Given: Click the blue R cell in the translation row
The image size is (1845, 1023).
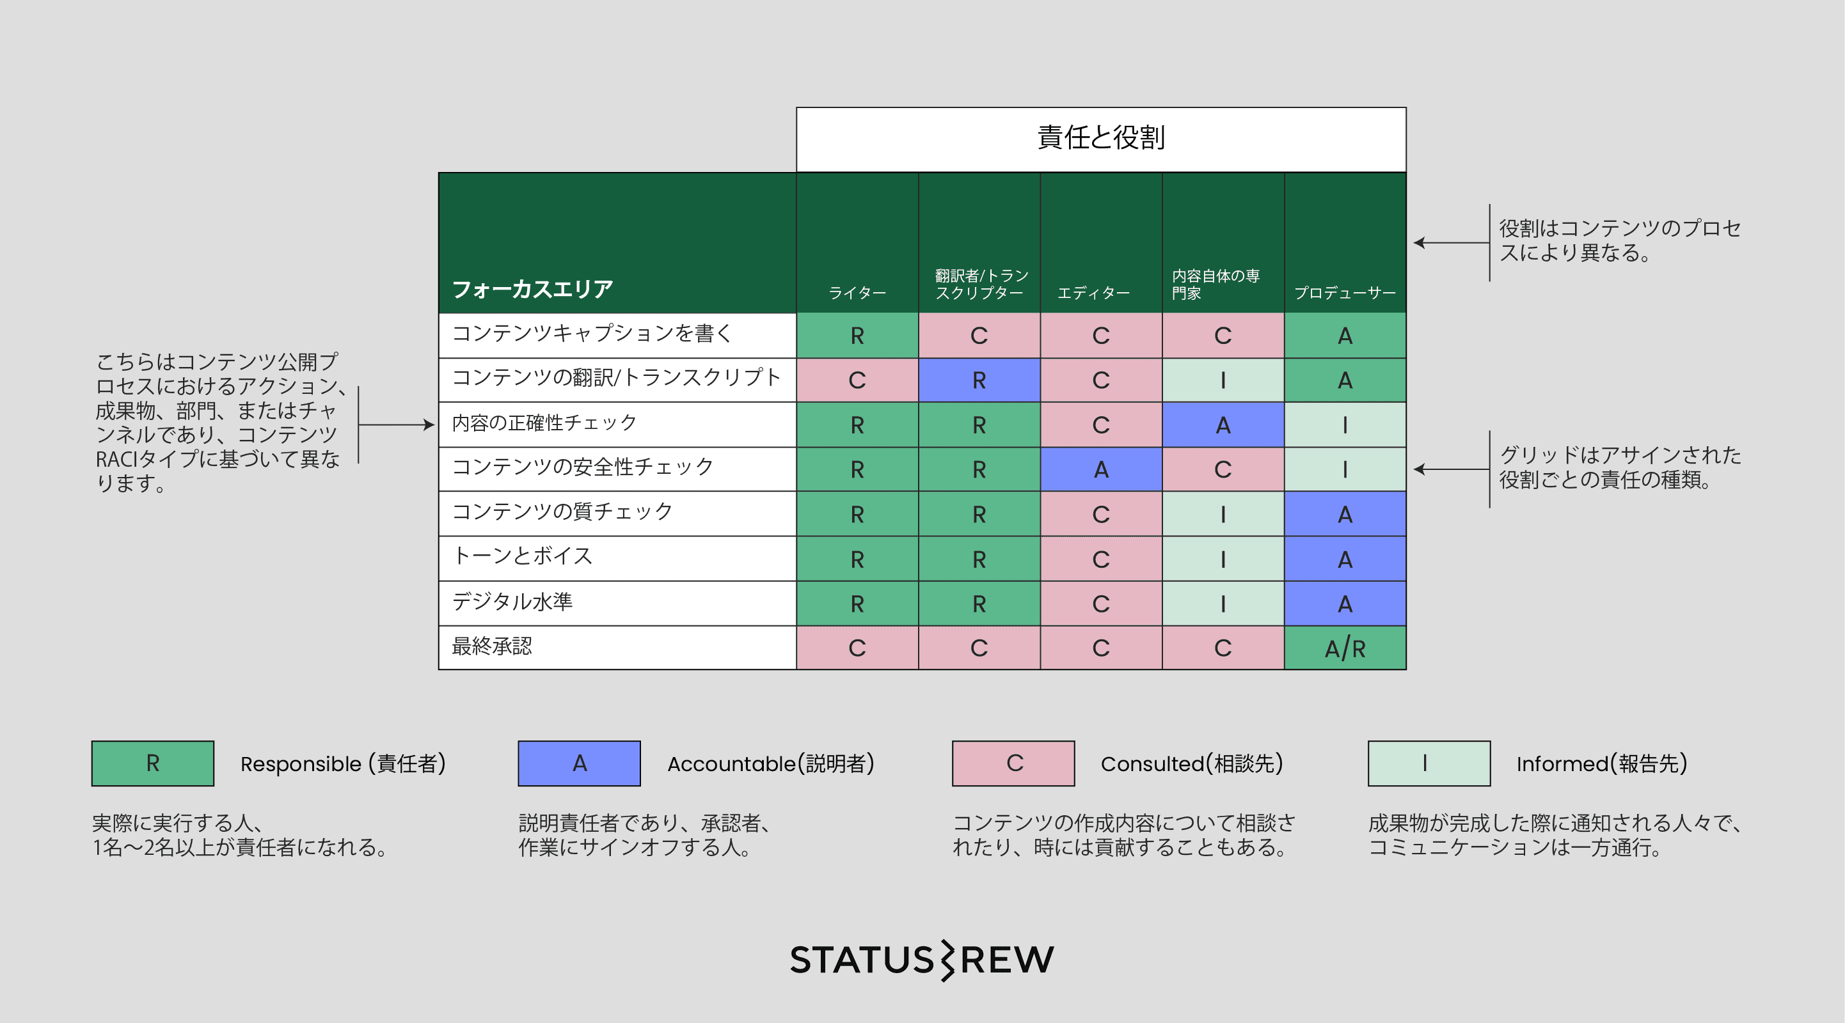Looking at the screenshot, I should (978, 380).
